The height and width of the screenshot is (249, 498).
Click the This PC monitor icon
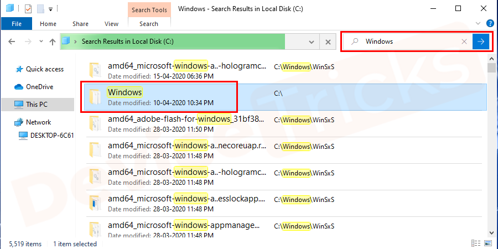point(19,105)
